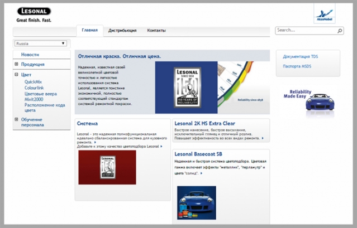Viewport: 357px width, 228px height.
Task: Click 'Добавьте к этому качество цветоподбора Lesonal' text
Action: point(118,147)
